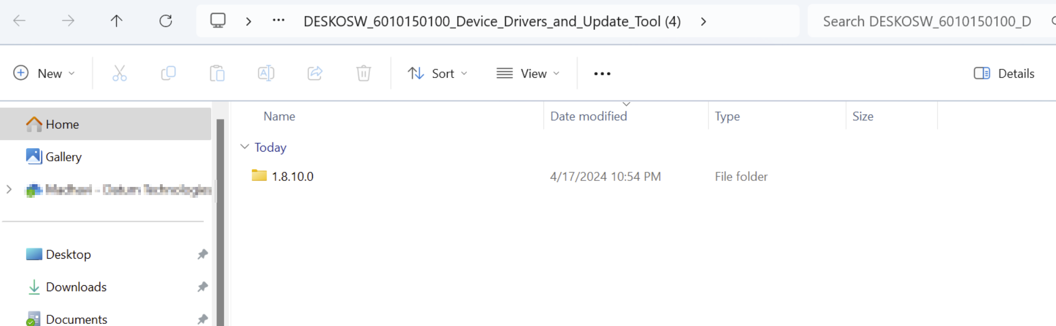Open the Sort dropdown menu
The image size is (1056, 326).
[x=437, y=73]
